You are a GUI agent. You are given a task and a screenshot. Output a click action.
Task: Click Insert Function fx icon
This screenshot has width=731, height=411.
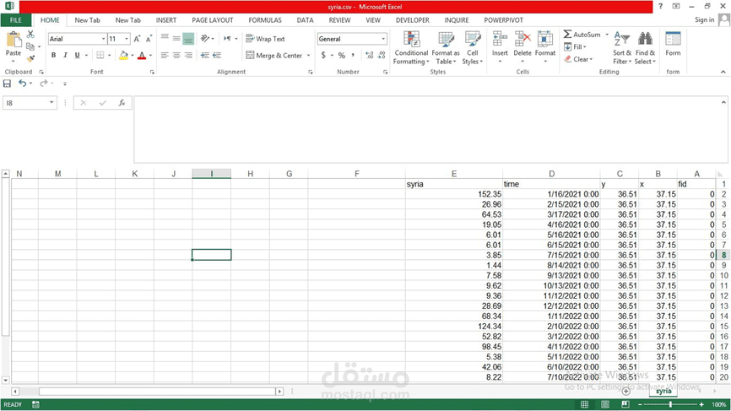(122, 102)
